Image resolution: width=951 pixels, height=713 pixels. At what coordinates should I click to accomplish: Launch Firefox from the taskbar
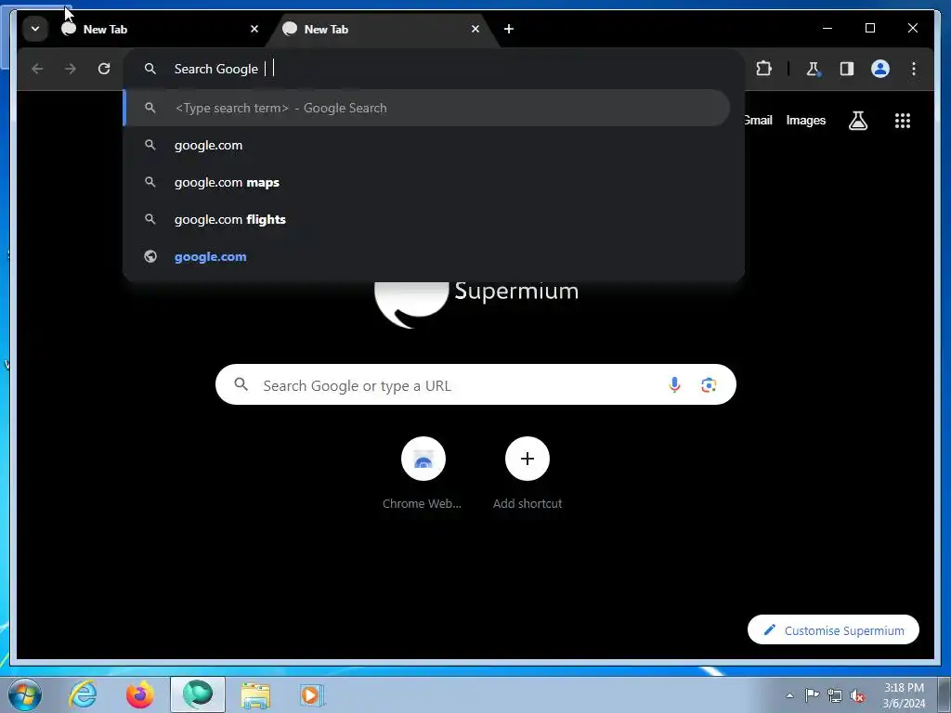click(139, 694)
